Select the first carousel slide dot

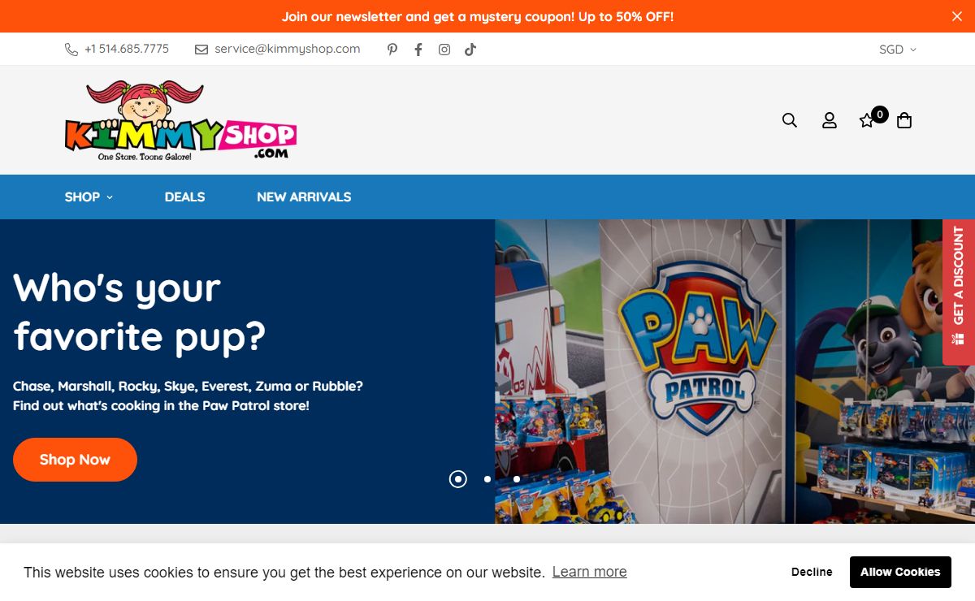click(x=458, y=479)
